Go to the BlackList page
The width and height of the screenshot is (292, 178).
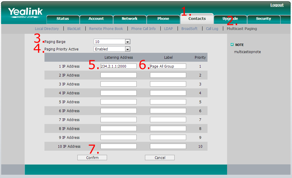click(74, 29)
